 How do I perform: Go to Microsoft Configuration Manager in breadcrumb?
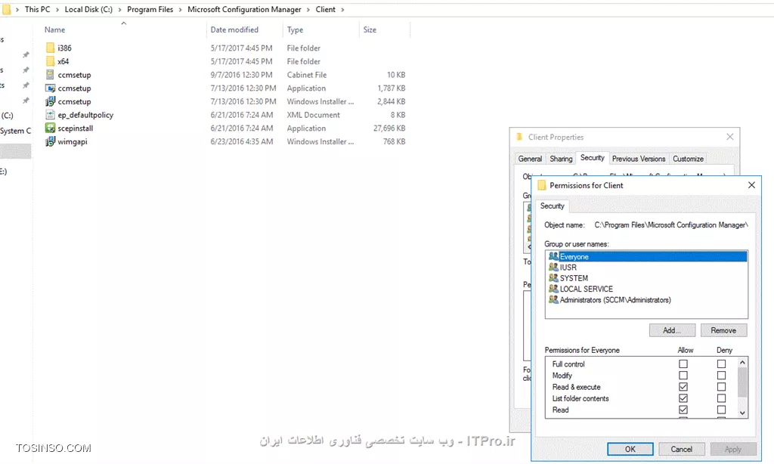click(244, 9)
